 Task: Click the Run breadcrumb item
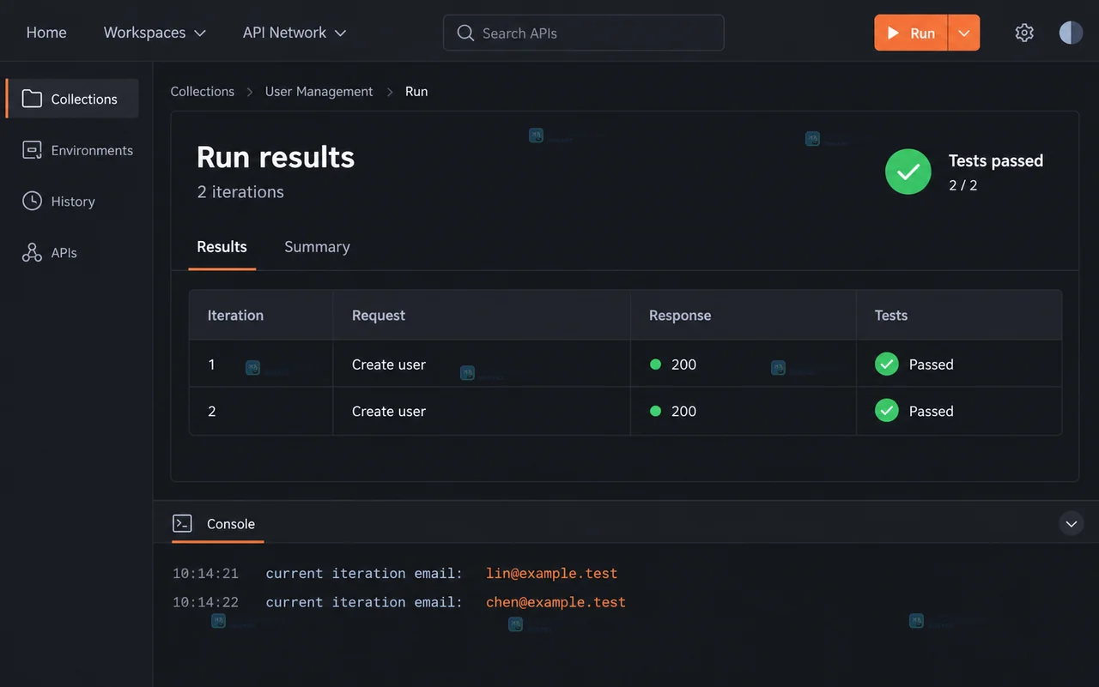click(x=416, y=91)
